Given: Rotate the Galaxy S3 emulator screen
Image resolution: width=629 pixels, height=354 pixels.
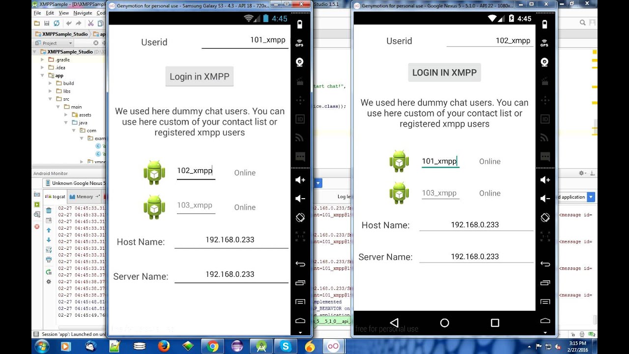Looking at the screenshot, I should 300,217.
